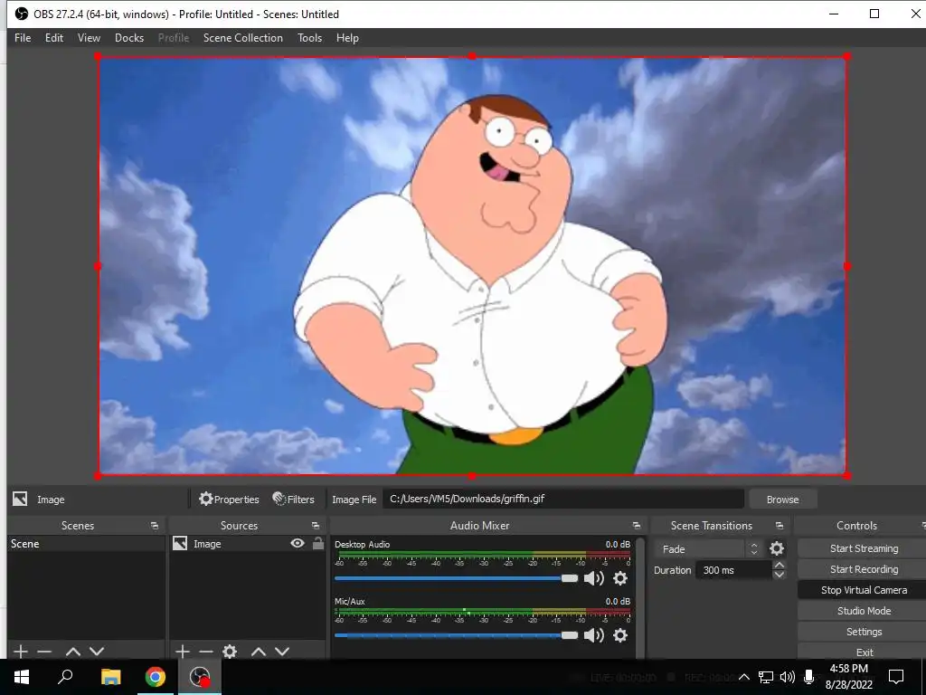Move source up in Sources list
Image resolution: width=926 pixels, height=695 pixels.
coord(259,652)
